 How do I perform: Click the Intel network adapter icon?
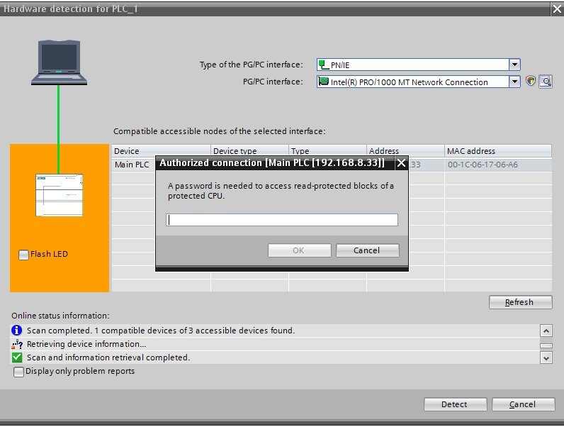pyautogui.click(x=323, y=82)
